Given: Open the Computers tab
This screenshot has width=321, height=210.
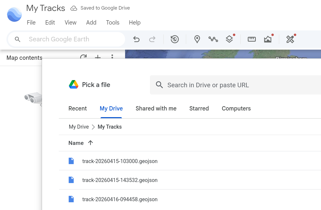Looking at the screenshot, I should pos(236,109).
